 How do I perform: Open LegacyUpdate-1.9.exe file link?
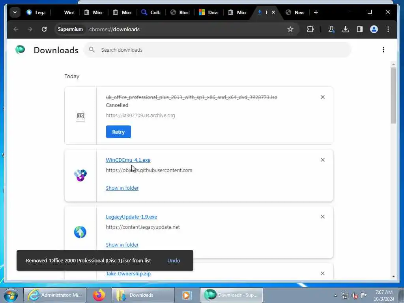[x=131, y=217]
